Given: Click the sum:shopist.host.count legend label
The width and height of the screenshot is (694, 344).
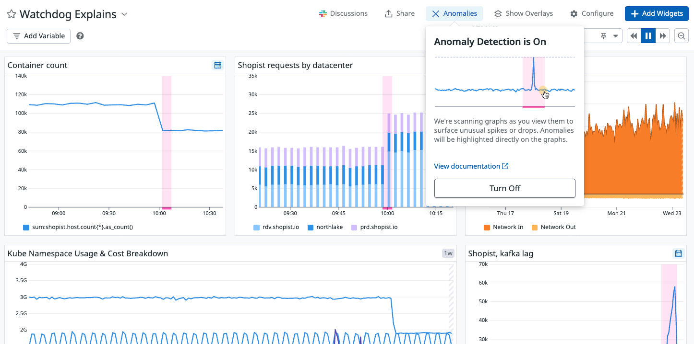Looking at the screenshot, I should pos(82,227).
